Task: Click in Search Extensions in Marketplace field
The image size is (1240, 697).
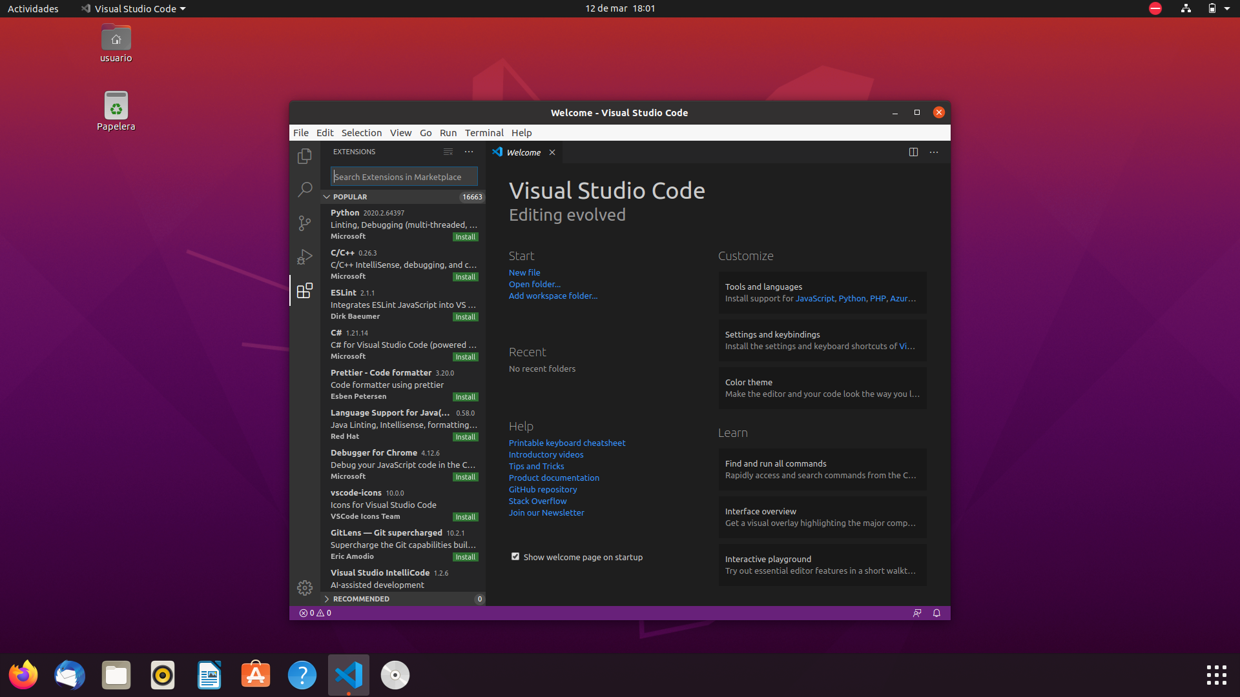Action: pos(404,177)
